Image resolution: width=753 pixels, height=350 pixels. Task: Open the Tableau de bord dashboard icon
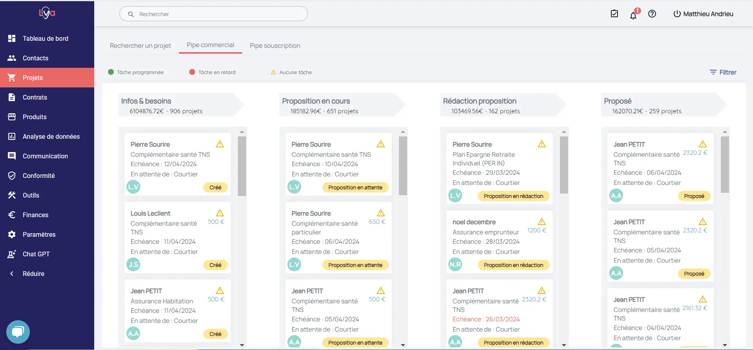[12, 38]
